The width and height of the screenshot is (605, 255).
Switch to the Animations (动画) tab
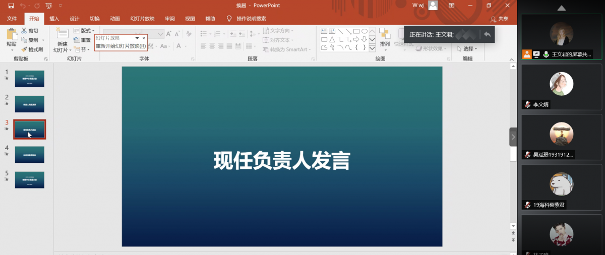[x=114, y=19]
